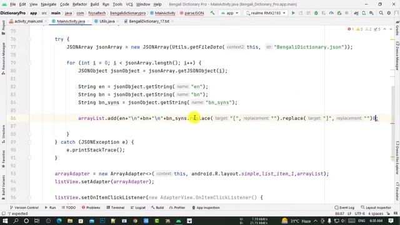Click the Android Studio taskbar icon

tap(179, 221)
